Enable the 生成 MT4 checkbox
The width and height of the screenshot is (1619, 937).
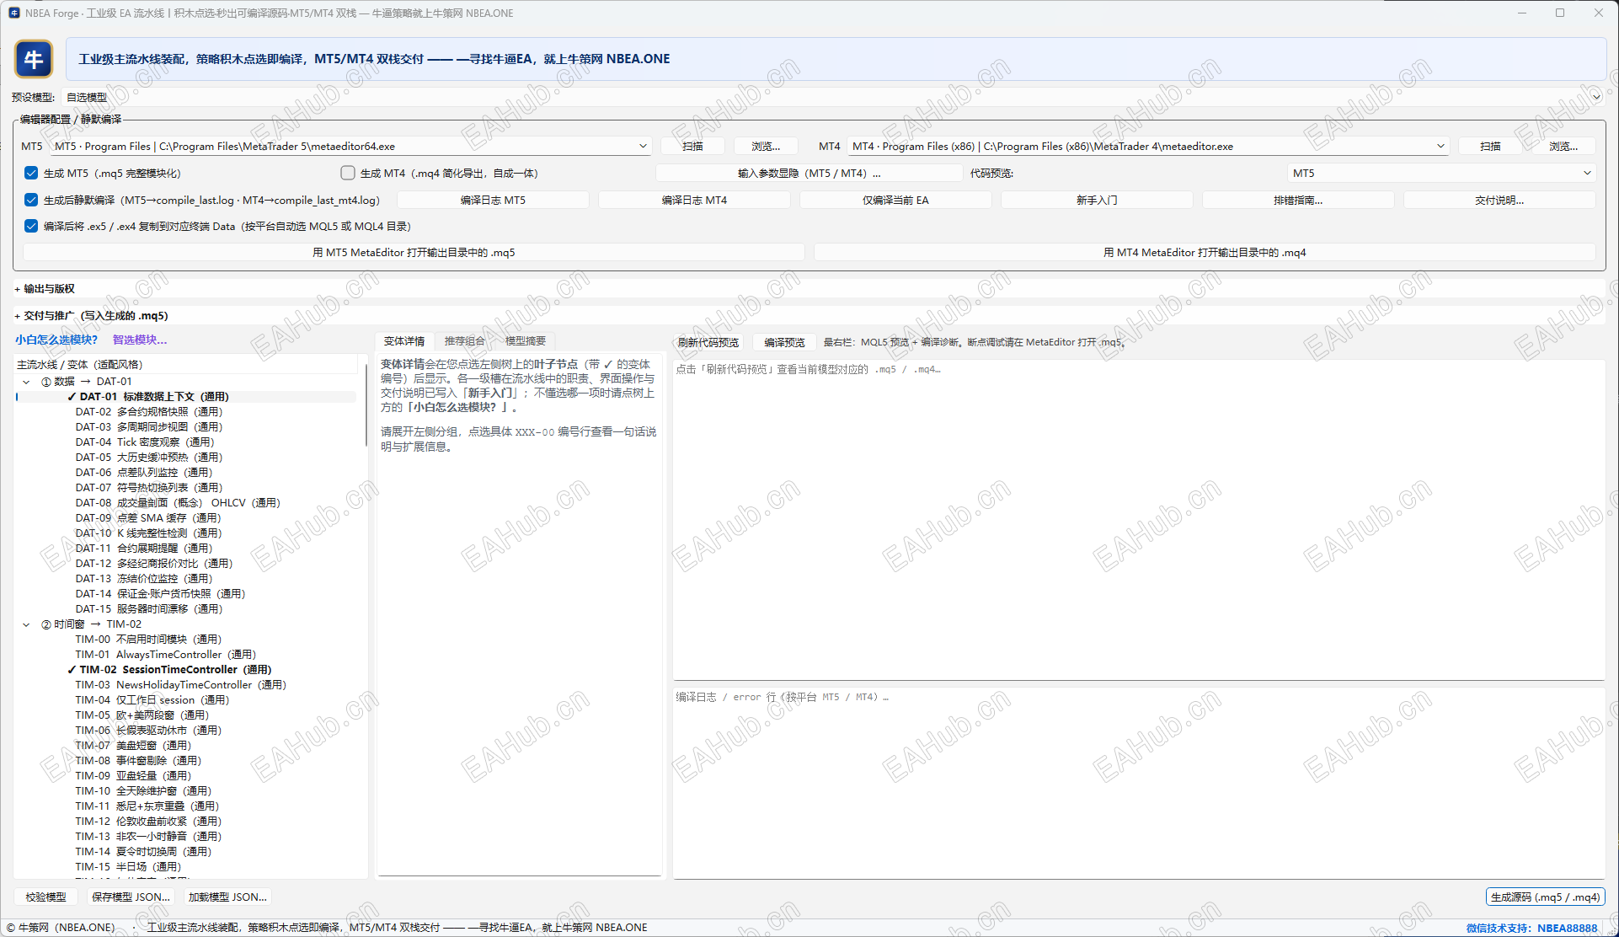348,174
